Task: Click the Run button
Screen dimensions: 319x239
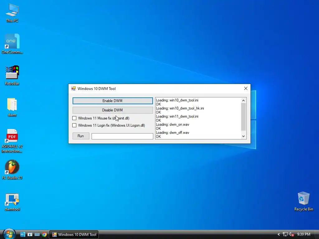Action: pyautogui.click(x=81, y=136)
